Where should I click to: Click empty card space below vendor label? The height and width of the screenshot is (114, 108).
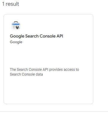coord(48,55)
